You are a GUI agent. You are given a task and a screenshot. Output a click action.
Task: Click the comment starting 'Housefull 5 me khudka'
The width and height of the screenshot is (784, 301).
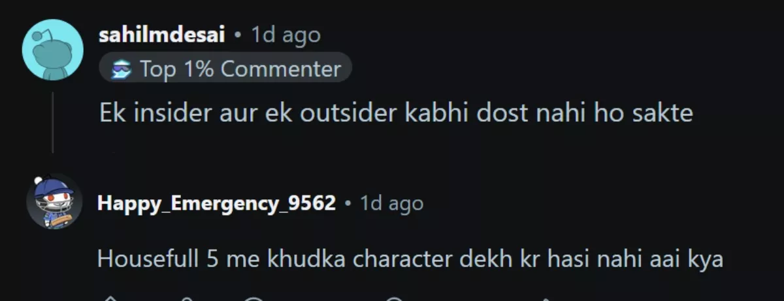410,259
